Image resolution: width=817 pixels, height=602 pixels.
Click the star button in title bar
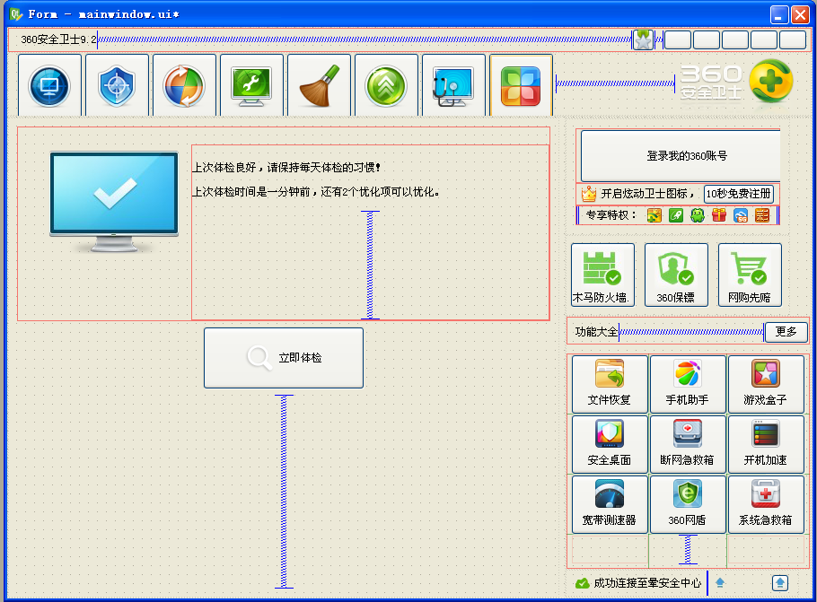click(644, 40)
